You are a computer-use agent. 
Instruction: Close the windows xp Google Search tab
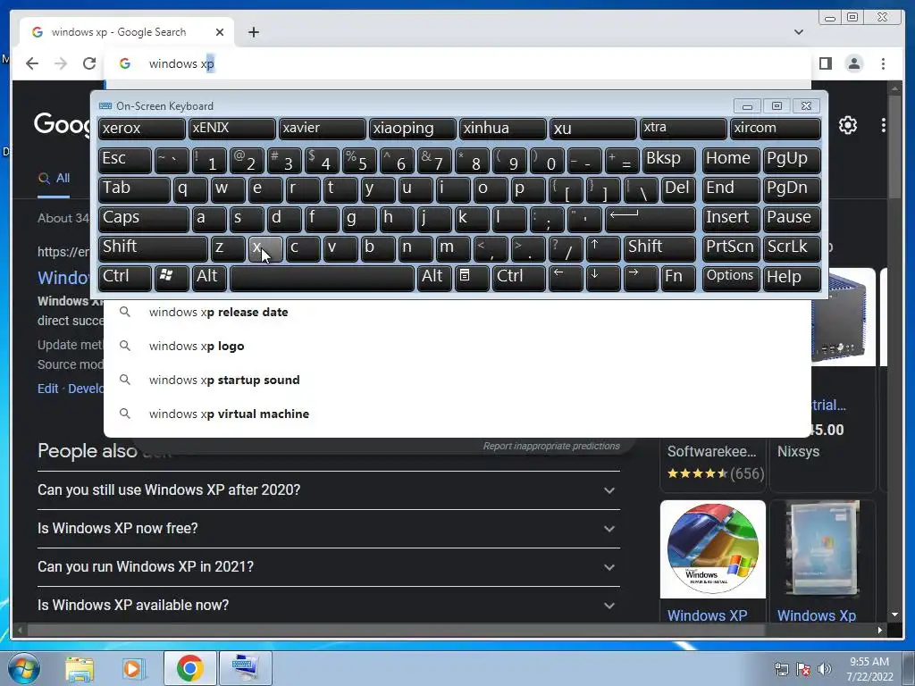[x=220, y=32]
